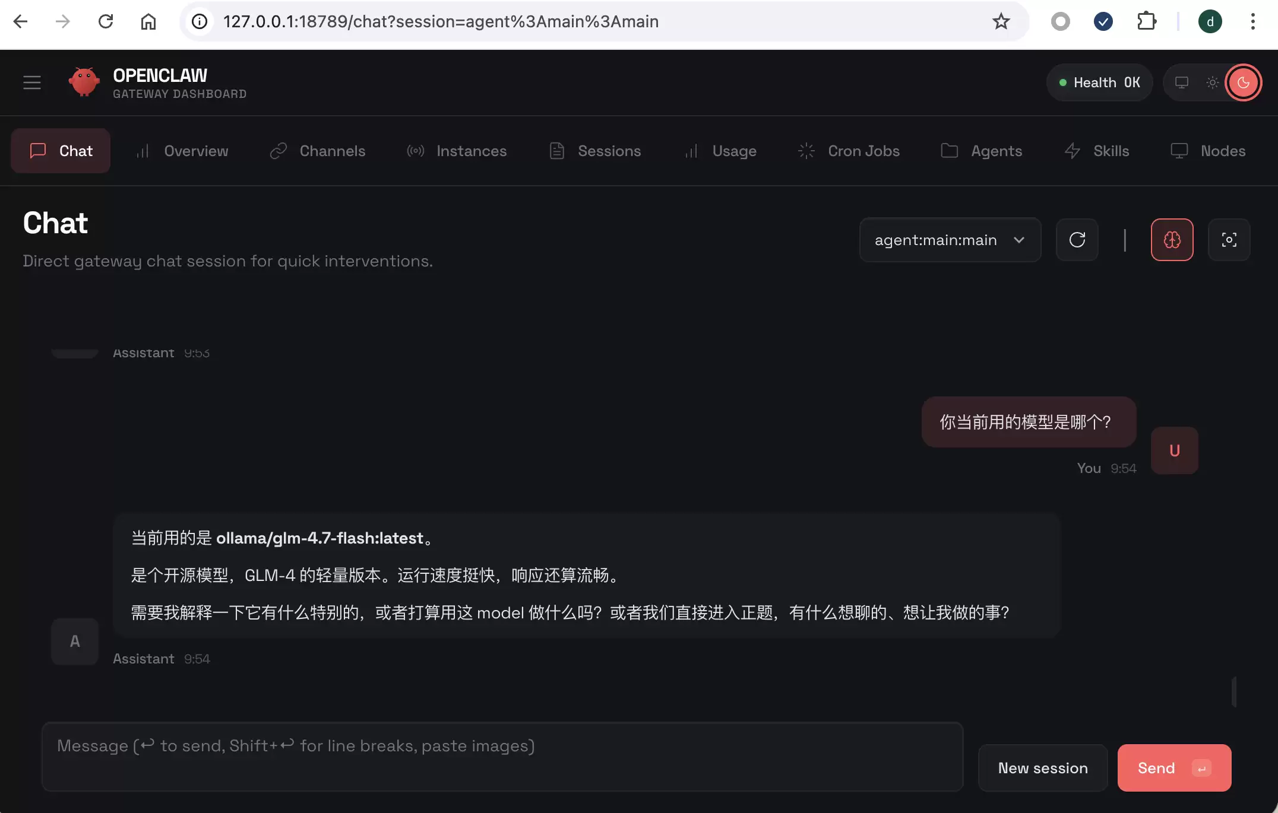This screenshot has width=1278, height=813.
Task: Open the Nodes section
Action: click(x=1225, y=151)
